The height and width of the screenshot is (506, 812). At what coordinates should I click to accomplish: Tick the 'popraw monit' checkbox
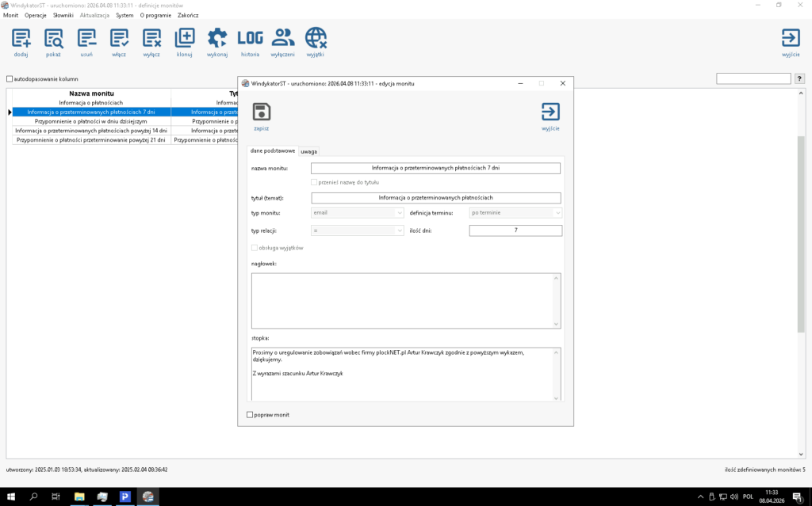click(x=251, y=414)
